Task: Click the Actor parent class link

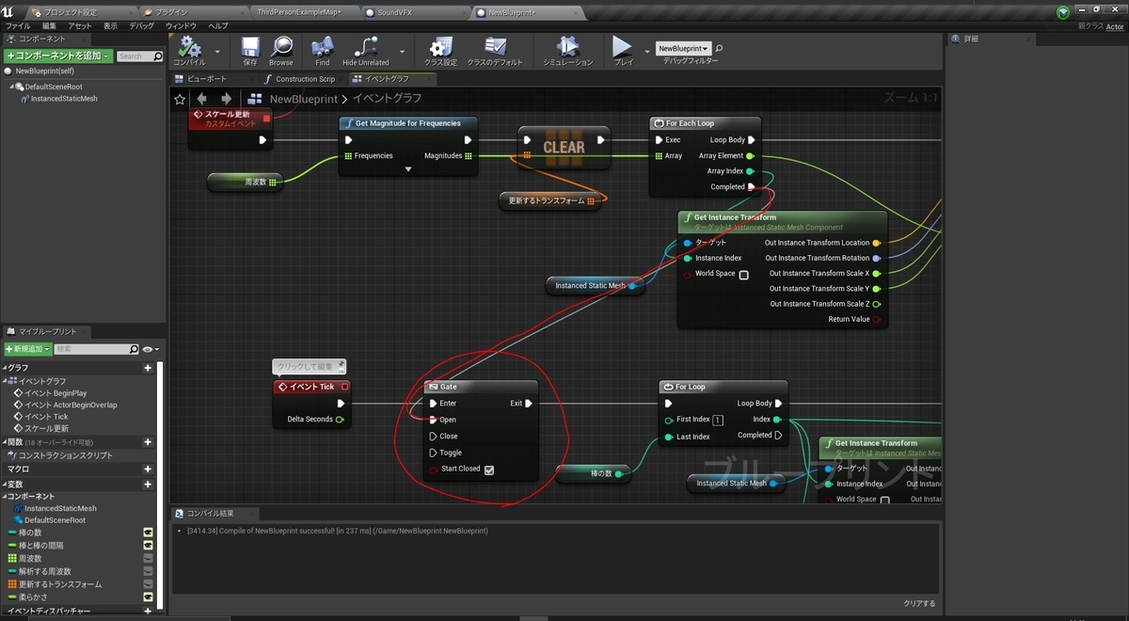Action: pos(1114,26)
